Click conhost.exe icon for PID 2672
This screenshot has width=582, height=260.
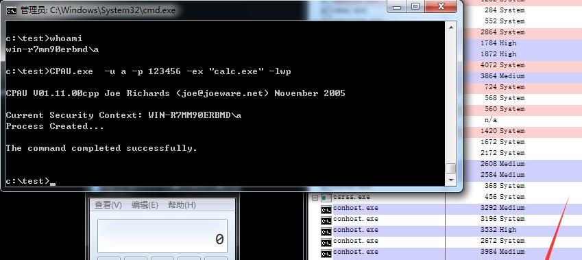(x=326, y=243)
